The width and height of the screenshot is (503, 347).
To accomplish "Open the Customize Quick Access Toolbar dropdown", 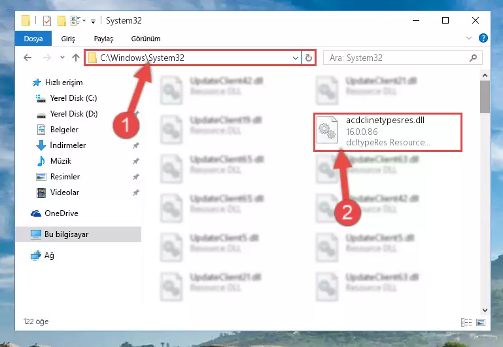I will pos(93,21).
